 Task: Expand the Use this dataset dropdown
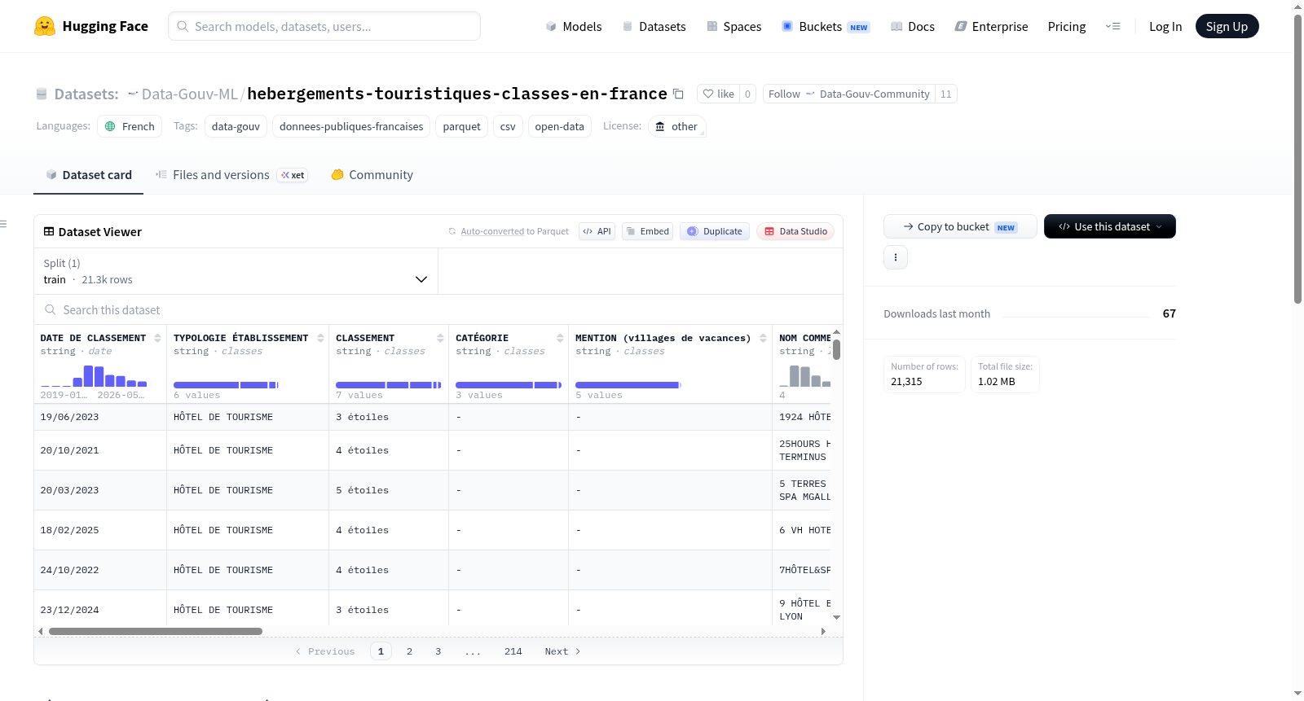tap(1109, 226)
